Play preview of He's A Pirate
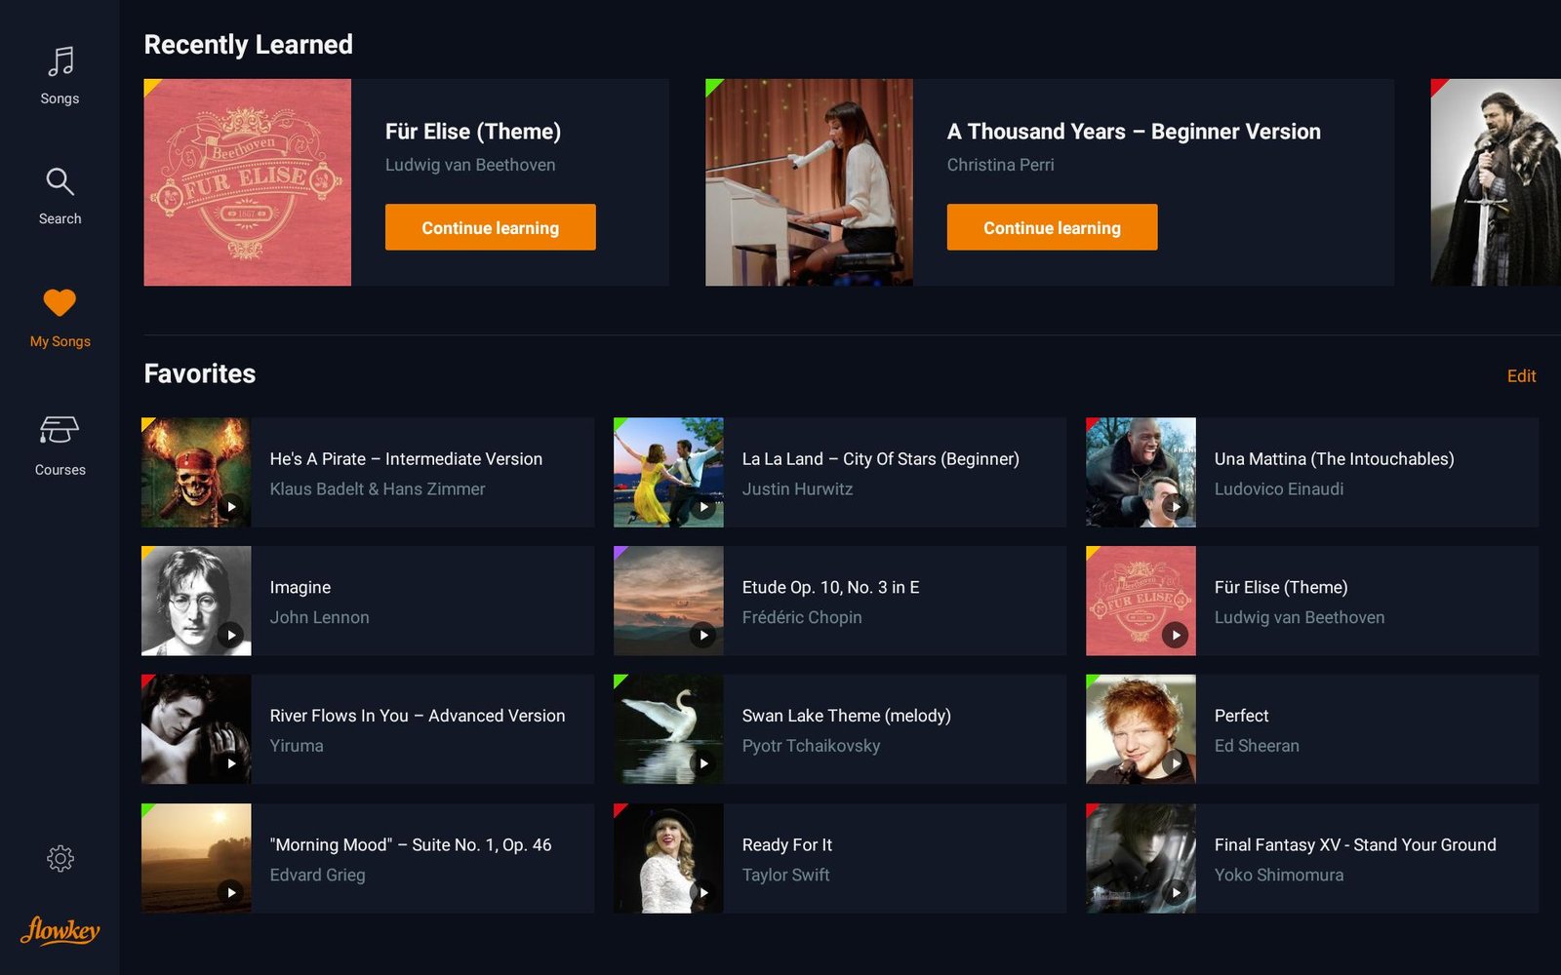The height and width of the screenshot is (975, 1561). click(x=230, y=507)
